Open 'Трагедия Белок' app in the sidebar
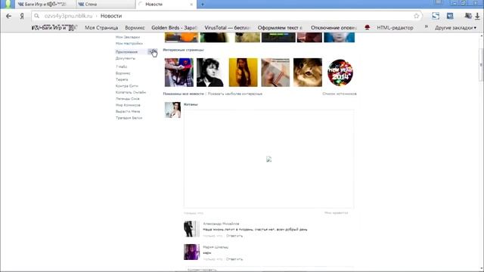484x272 pixels. pos(129,118)
